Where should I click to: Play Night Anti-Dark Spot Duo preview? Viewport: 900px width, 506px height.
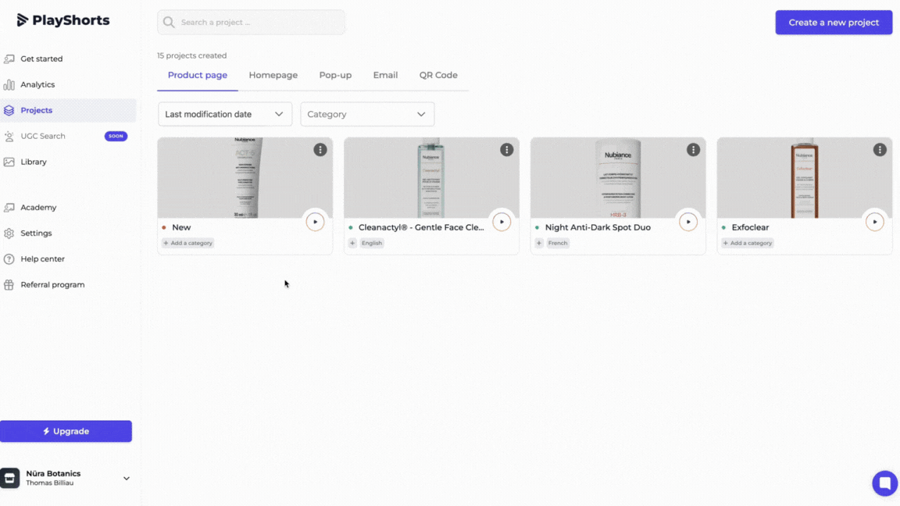coord(688,222)
